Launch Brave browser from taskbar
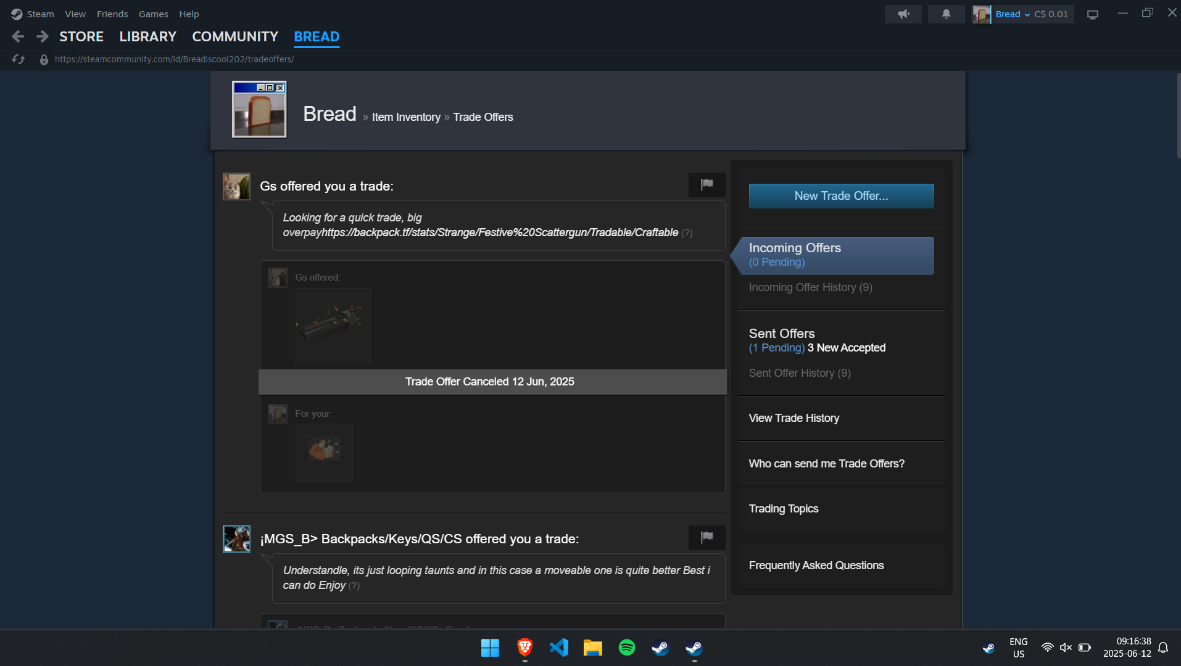This screenshot has height=666, width=1181. coord(524,647)
